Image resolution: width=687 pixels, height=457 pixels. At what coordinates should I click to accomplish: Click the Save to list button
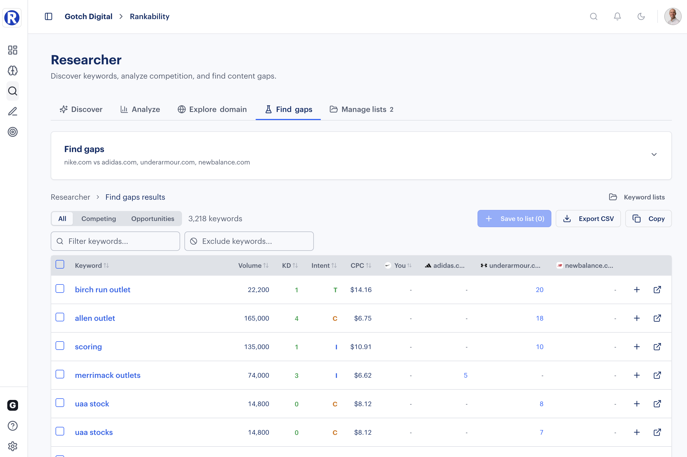coord(514,219)
